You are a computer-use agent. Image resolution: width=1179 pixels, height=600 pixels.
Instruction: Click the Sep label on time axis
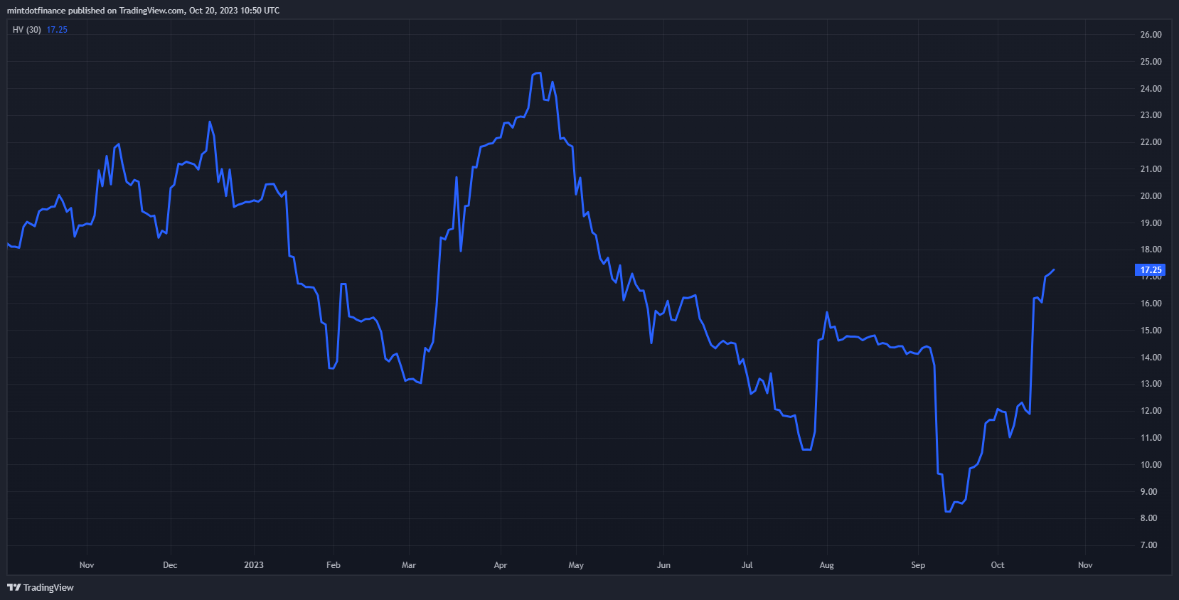click(918, 565)
